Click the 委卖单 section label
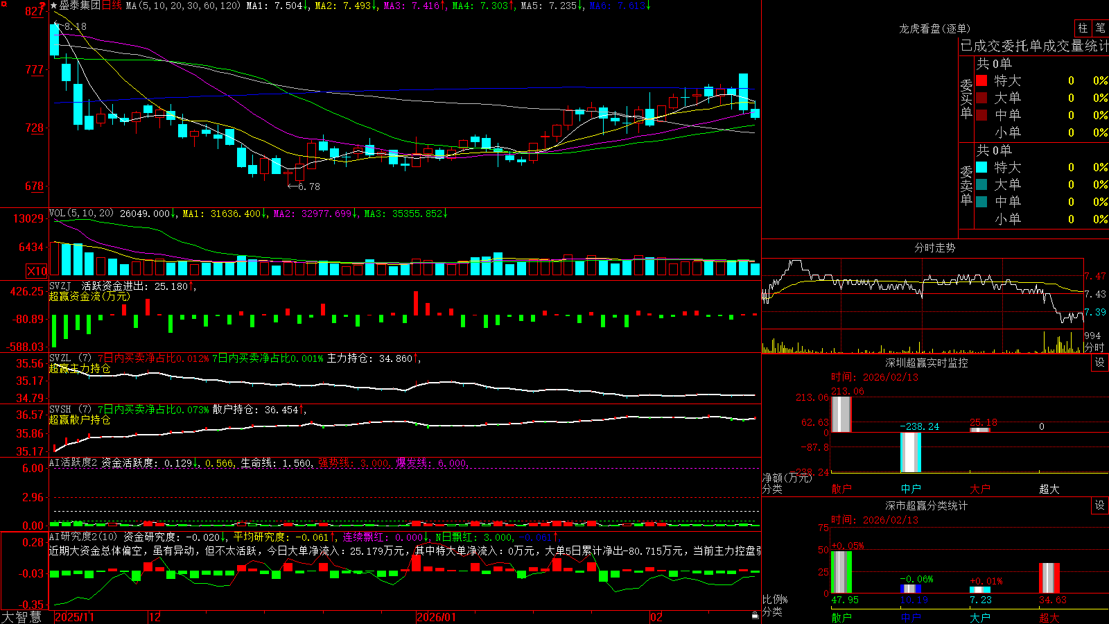1109x624 pixels. coord(966,185)
